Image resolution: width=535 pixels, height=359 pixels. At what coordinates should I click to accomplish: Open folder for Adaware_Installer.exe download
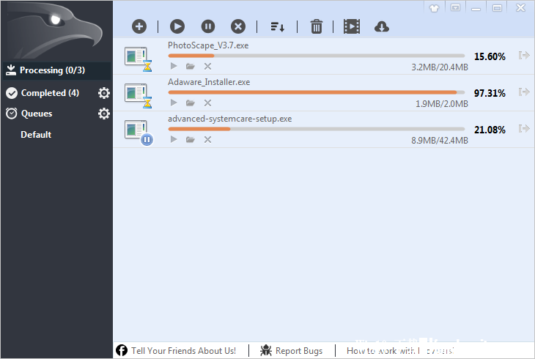(x=191, y=103)
